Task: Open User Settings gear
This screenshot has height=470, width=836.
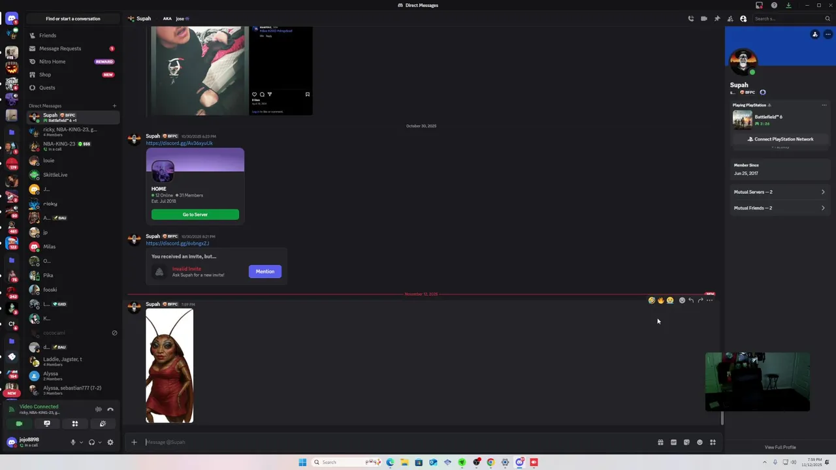Action: (x=110, y=442)
